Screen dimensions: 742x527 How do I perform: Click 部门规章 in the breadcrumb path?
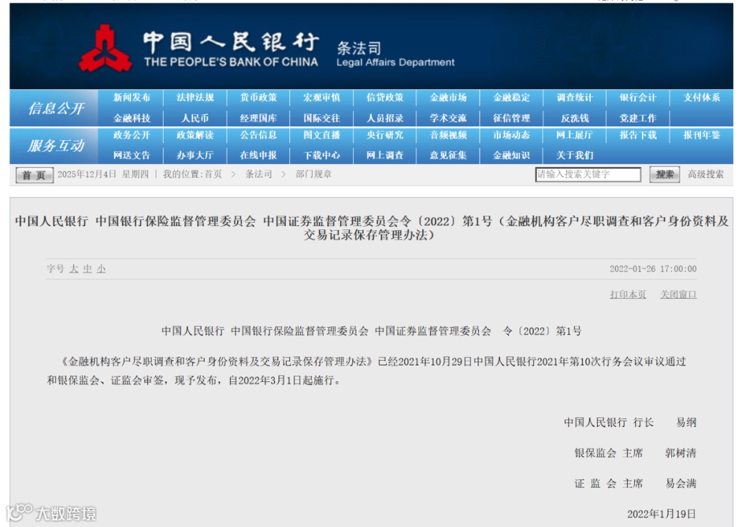[x=314, y=174]
